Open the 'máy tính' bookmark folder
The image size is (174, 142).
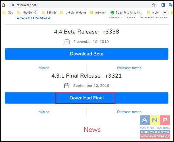pyautogui.click(x=98, y=13)
